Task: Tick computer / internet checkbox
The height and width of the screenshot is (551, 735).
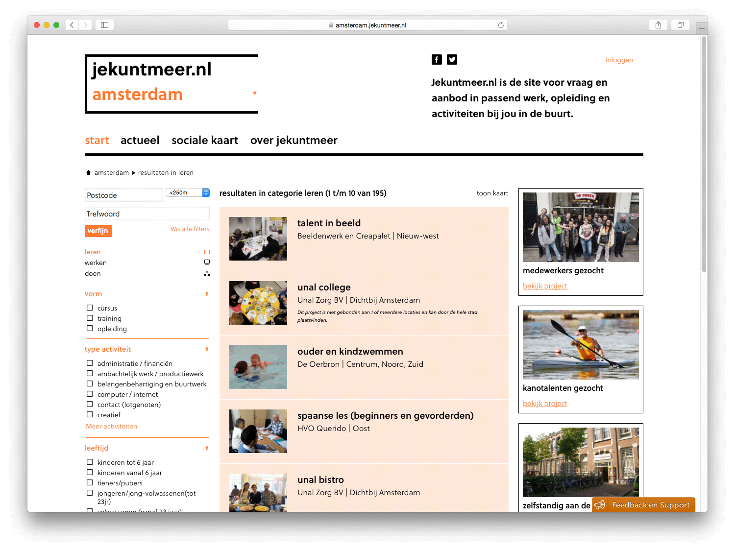Action: [90, 394]
